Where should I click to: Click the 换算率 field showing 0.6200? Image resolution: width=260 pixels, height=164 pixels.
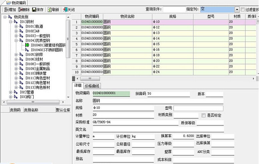pyautogui.click(x=183, y=136)
